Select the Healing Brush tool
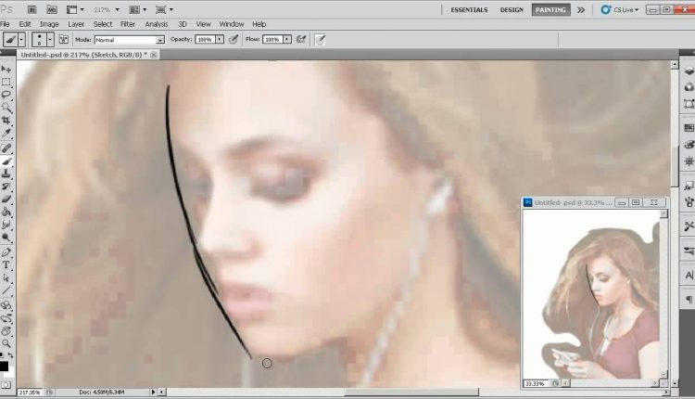 click(x=6, y=148)
